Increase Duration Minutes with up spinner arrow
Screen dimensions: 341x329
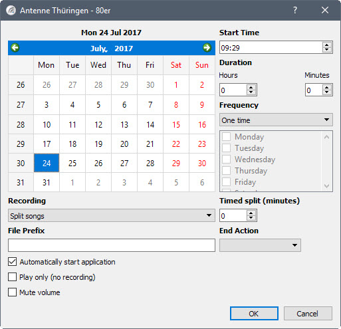327,87
